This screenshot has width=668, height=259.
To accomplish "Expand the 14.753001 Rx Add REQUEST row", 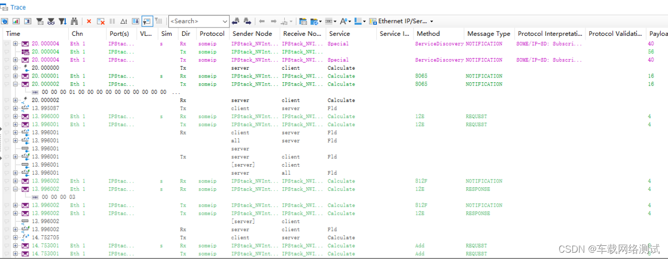I will [16, 246].
